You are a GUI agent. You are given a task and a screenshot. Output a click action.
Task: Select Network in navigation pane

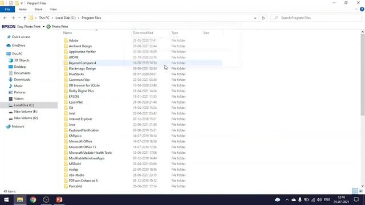tap(15, 126)
